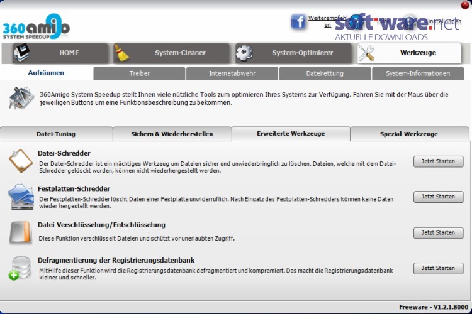Switch to the Dateirettung sub-tab
472x314 pixels.
(325, 73)
